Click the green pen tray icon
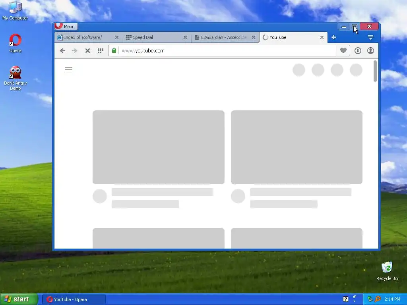This screenshot has height=305, width=407. [370, 299]
